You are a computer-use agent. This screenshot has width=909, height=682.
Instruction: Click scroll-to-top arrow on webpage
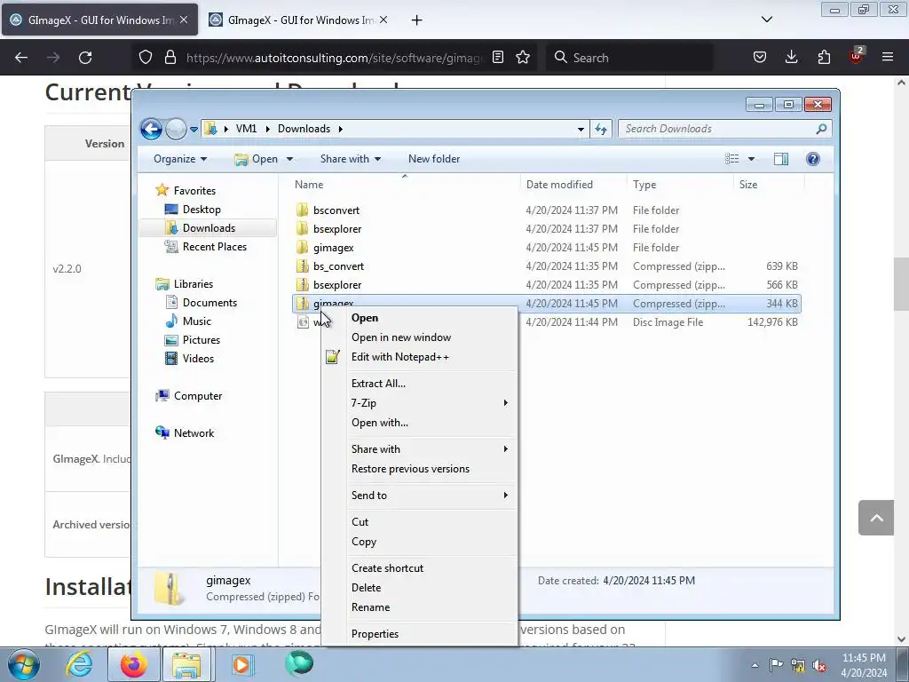click(876, 518)
